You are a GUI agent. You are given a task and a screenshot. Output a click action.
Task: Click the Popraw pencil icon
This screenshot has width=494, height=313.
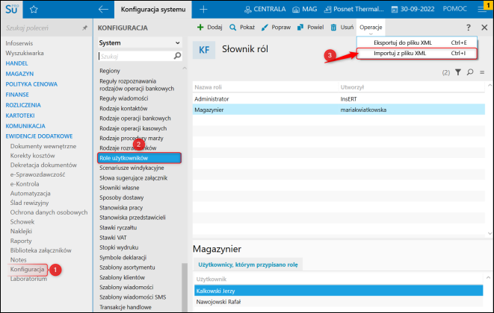[x=265, y=28]
